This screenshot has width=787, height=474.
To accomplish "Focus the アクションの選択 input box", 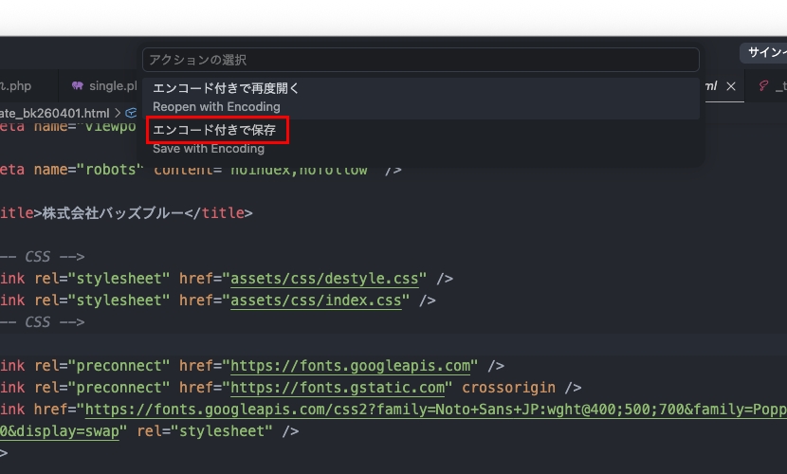I will tap(421, 60).
